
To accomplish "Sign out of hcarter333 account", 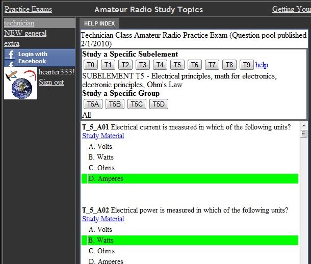I will (51, 82).
